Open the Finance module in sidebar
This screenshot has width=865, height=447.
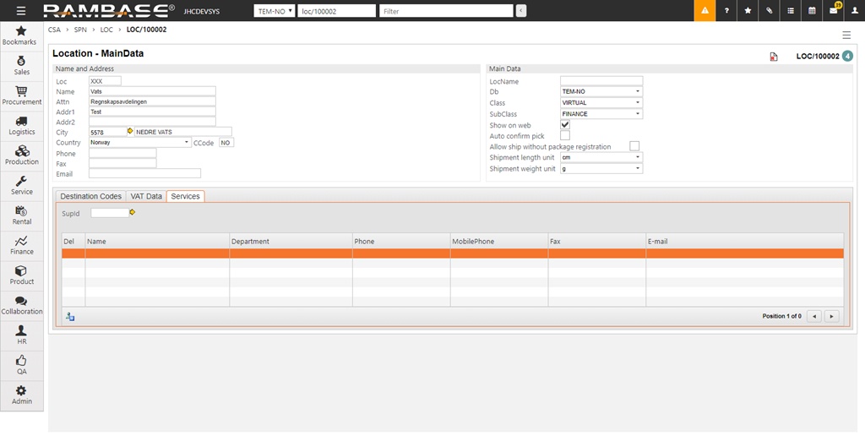point(21,245)
